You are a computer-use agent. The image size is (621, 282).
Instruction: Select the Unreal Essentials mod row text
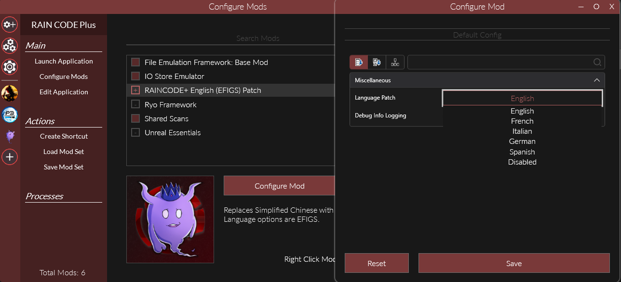(x=173, y=132)
